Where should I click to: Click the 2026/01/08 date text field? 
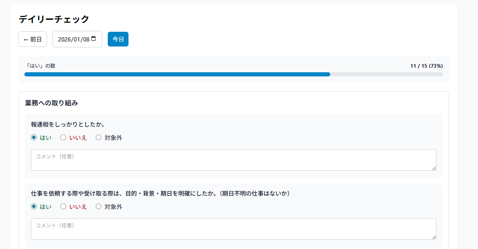coord(73,39)
